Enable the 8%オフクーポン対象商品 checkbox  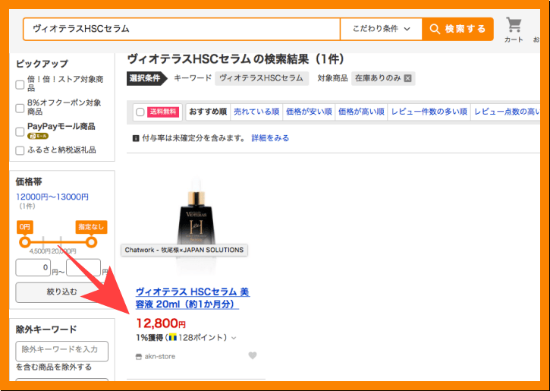(x=20, y=108)
